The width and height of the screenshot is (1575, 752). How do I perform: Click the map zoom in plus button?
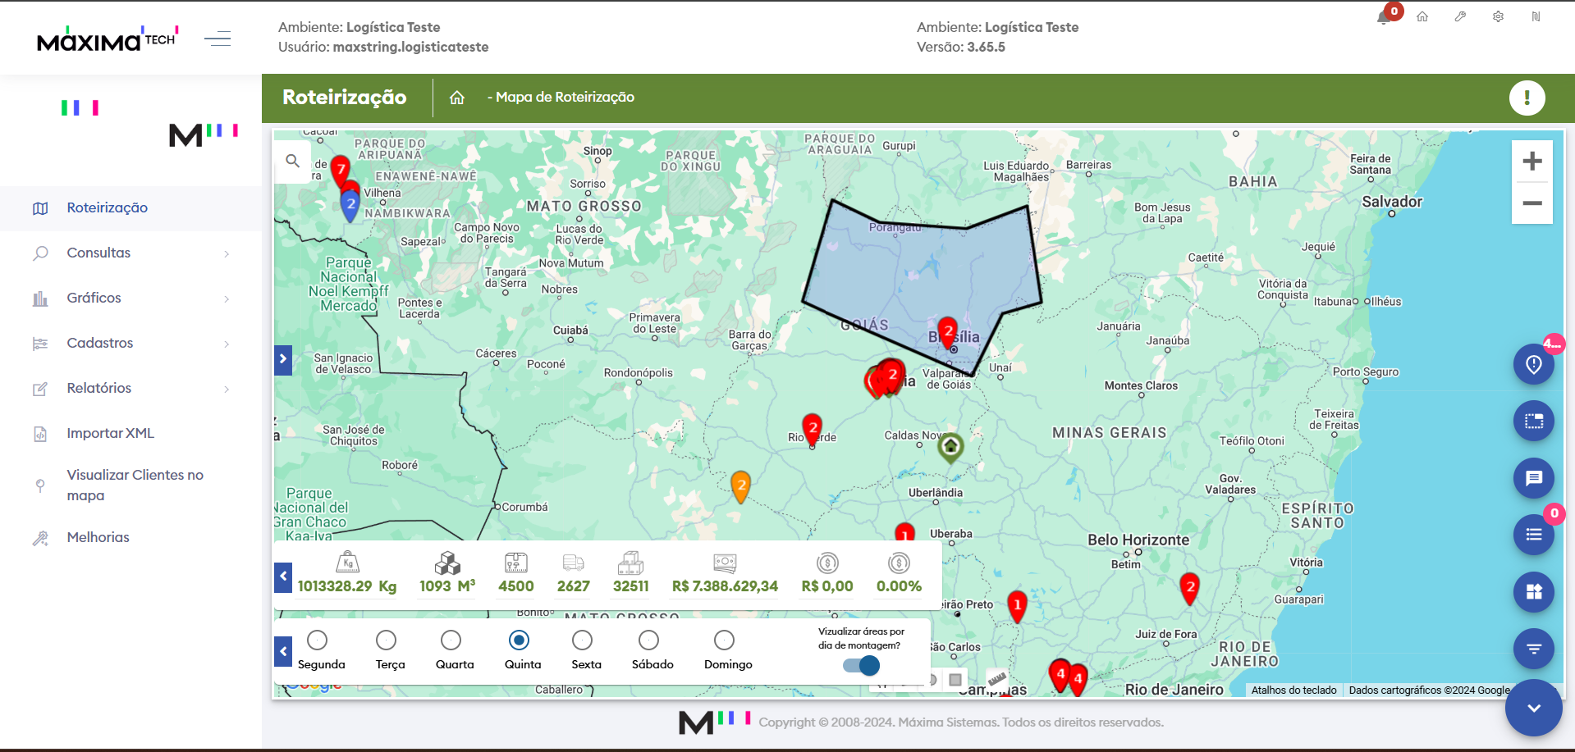(x=1532, y=162)
